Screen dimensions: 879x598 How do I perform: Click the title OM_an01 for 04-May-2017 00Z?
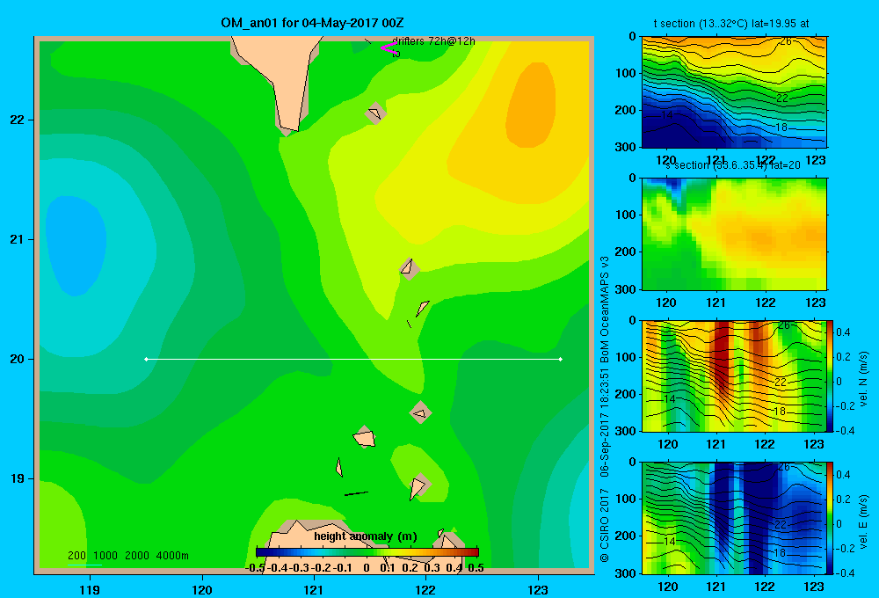(312, 23)
